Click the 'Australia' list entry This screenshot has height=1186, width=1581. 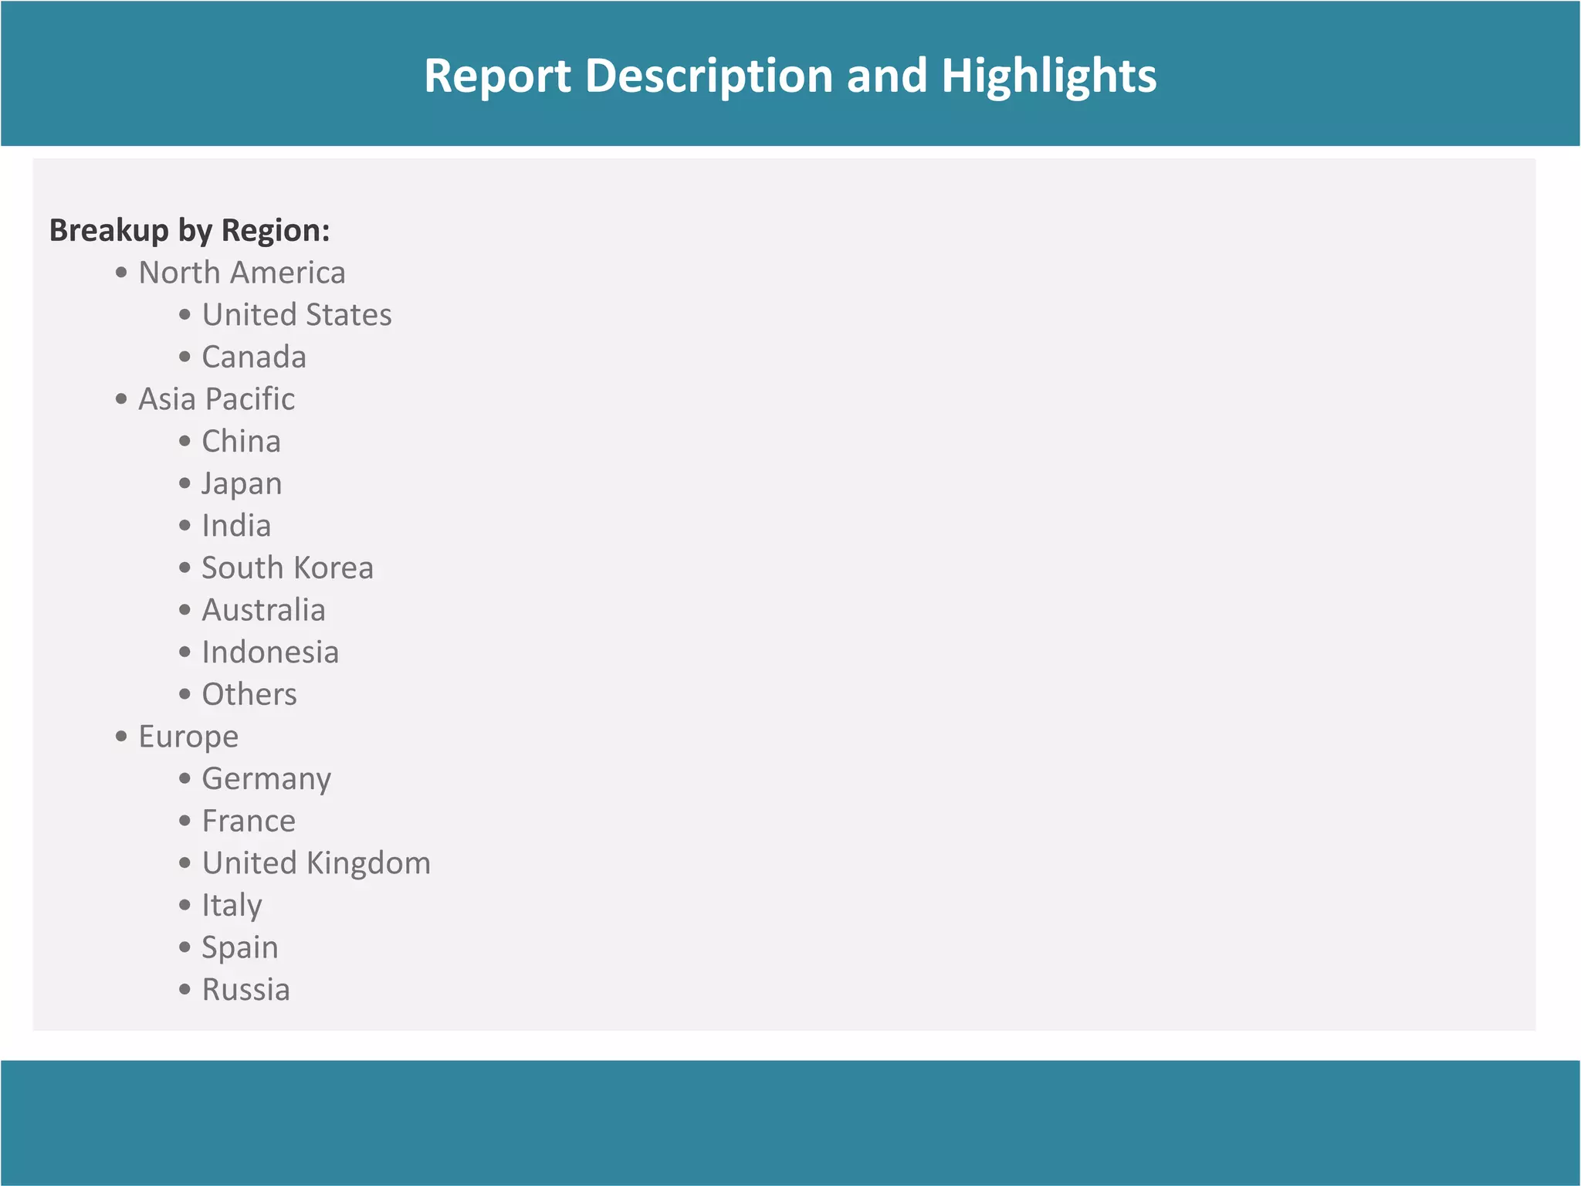(263, 610)
